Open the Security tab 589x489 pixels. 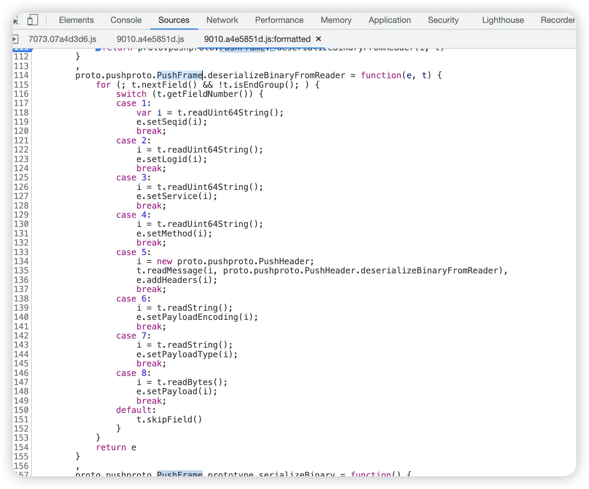(443, 20)
